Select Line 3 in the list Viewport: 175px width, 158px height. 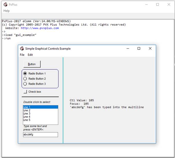(40, 113)
